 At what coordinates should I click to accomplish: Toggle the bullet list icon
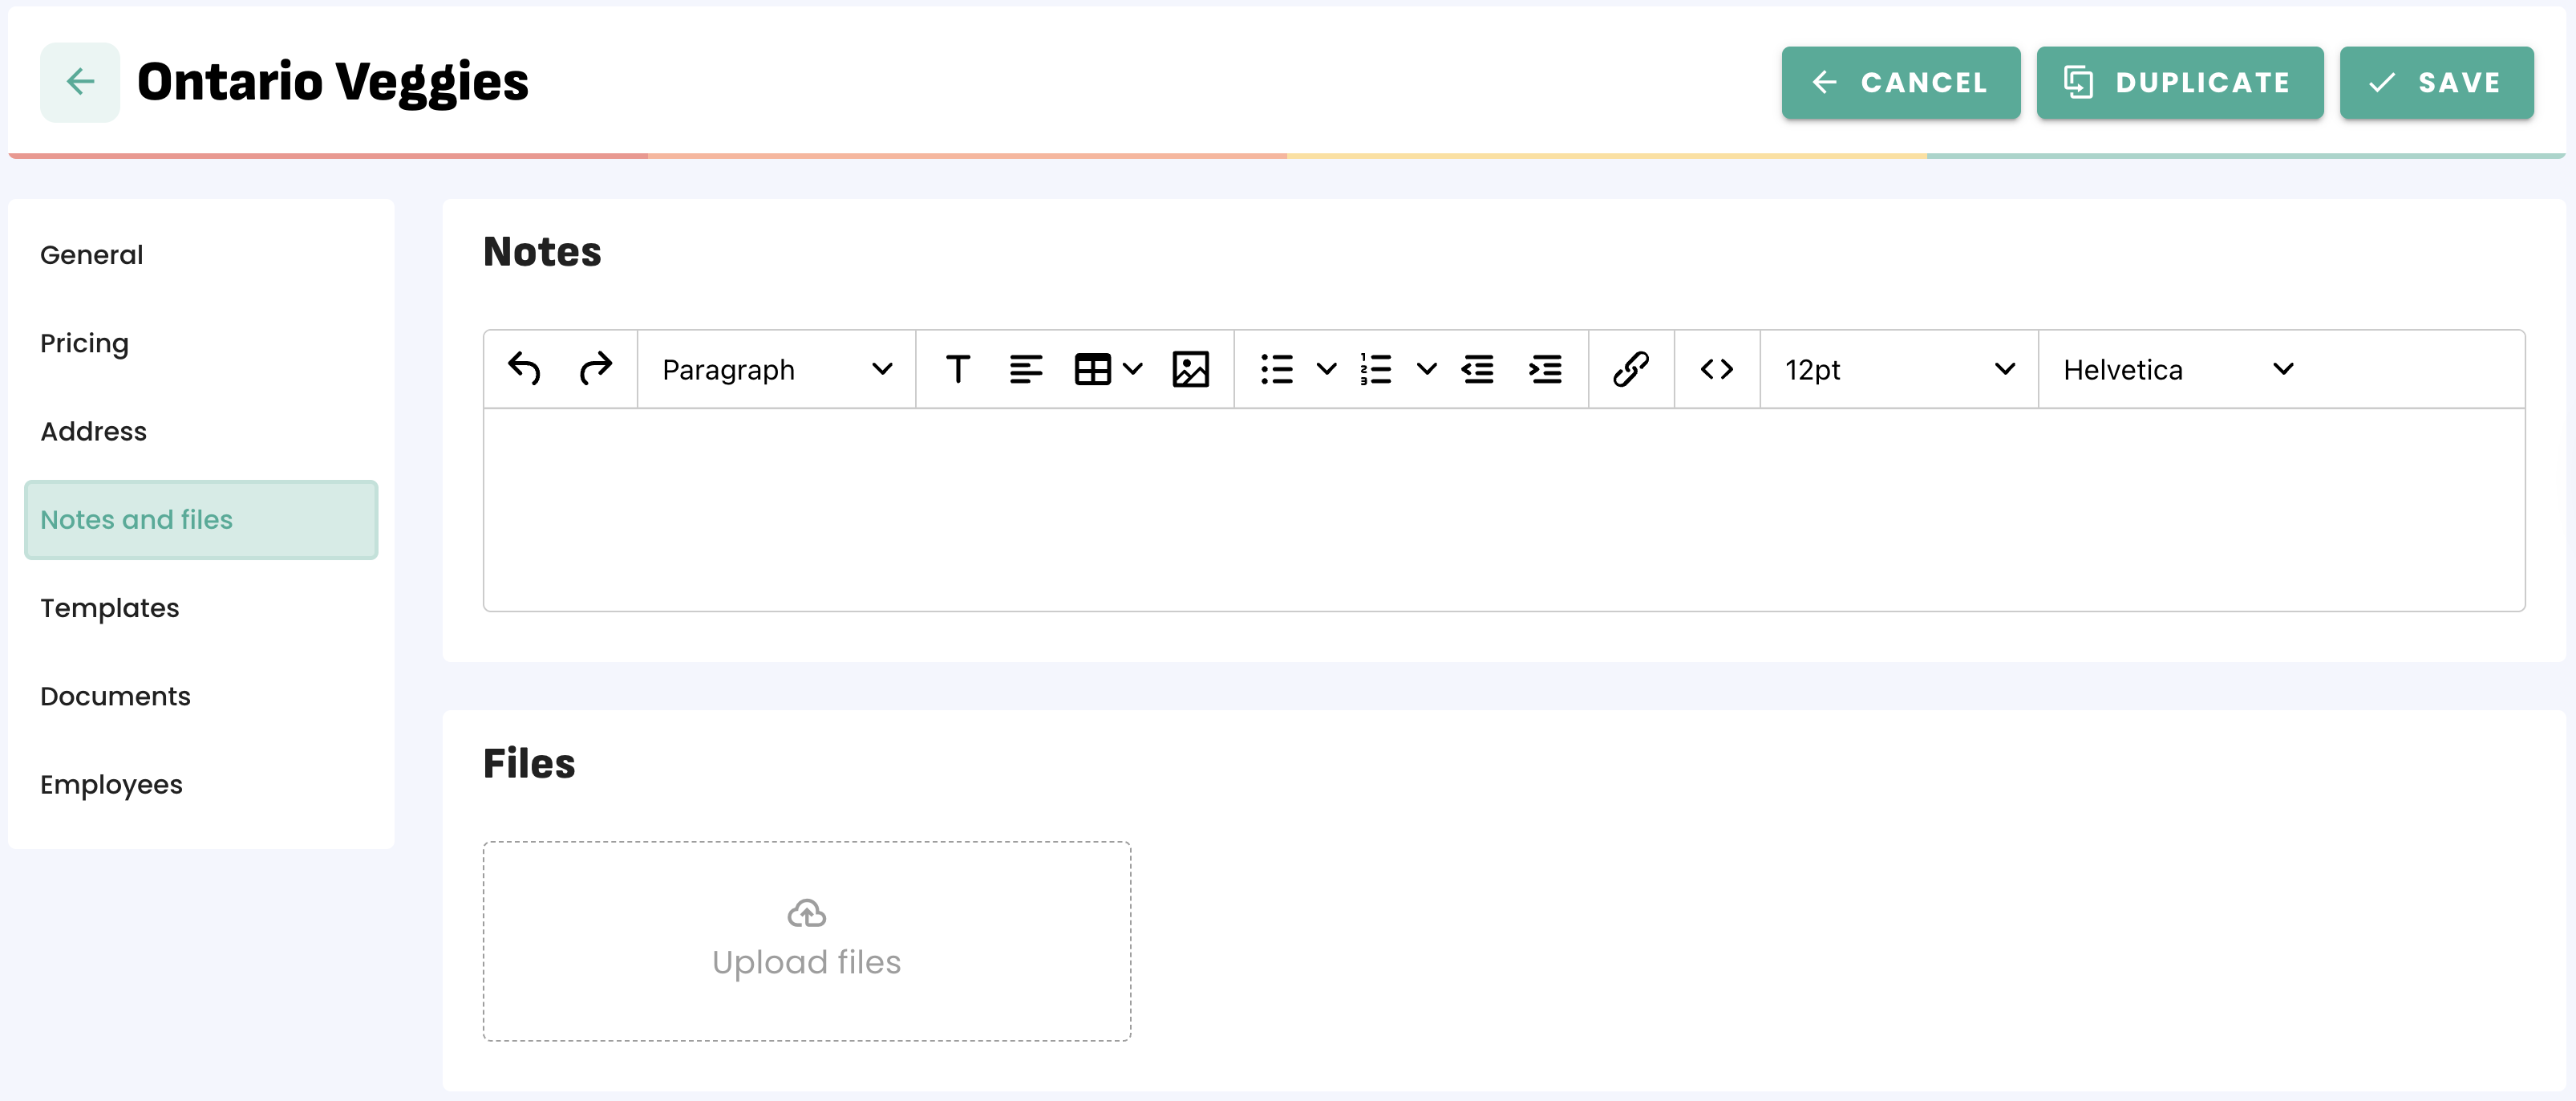click(x=1277, y=369)
